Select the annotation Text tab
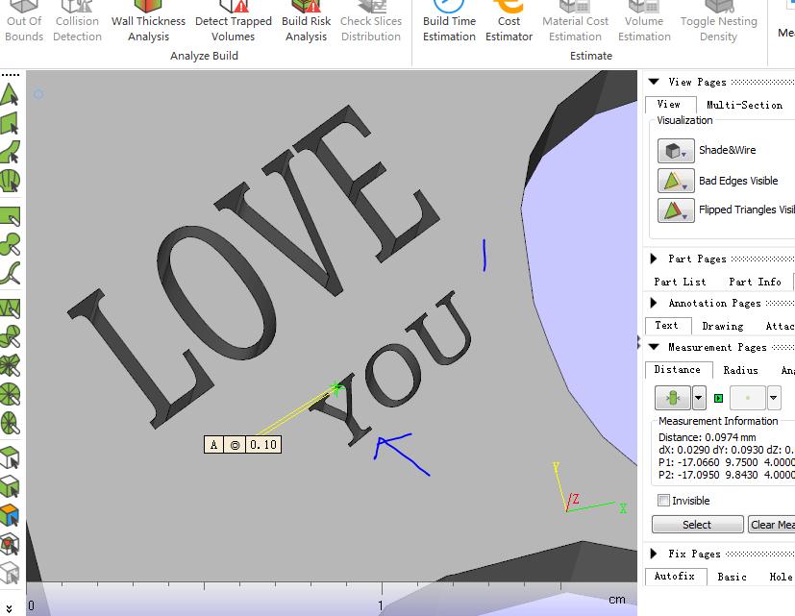Image resolution: width=795 pixels, height=616 pixels. (x=666, y=326)
